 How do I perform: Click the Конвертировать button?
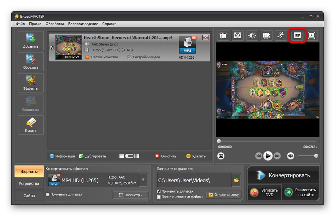pos(283,175)
